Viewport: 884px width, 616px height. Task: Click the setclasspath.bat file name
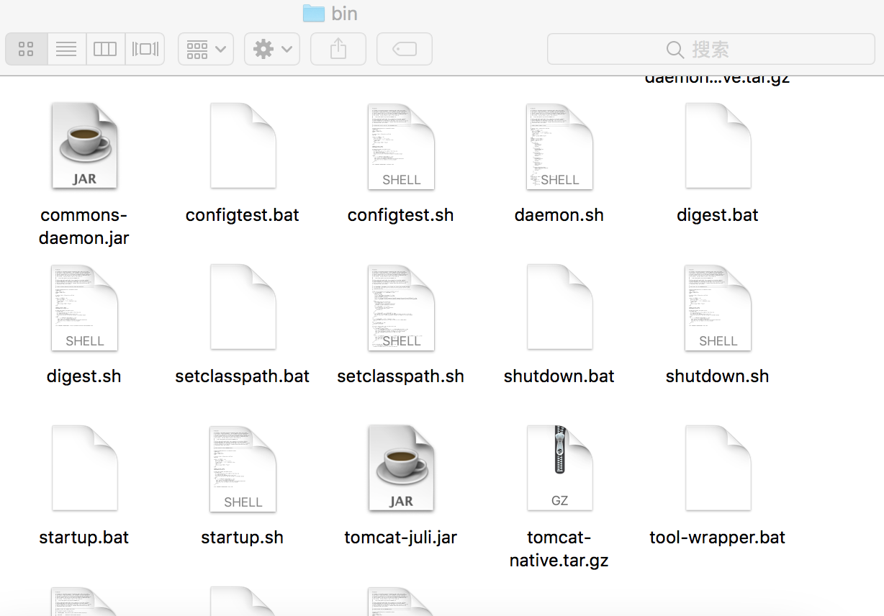point(243,376)
